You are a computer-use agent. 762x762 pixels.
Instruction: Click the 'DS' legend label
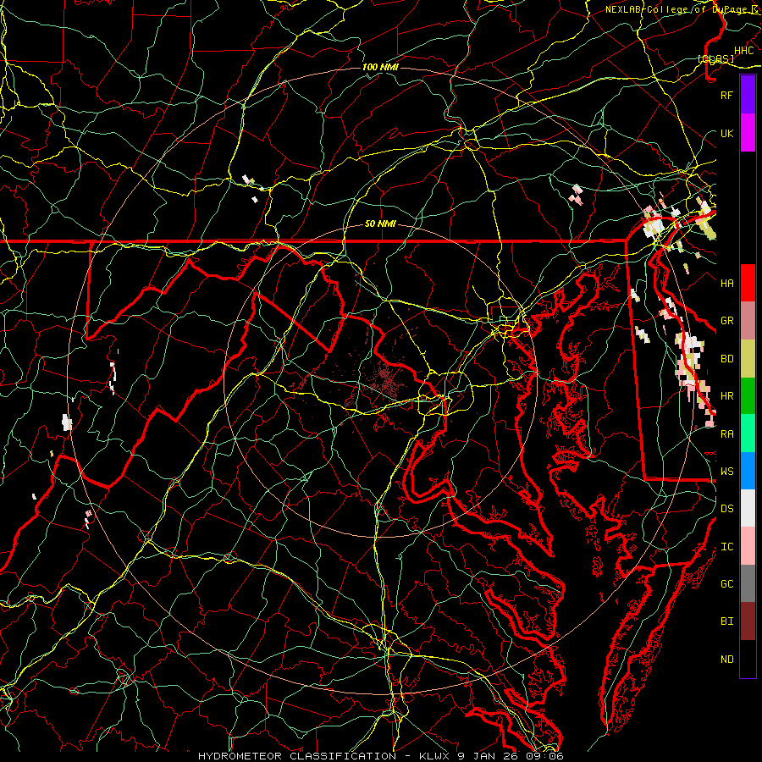point(726,508)
